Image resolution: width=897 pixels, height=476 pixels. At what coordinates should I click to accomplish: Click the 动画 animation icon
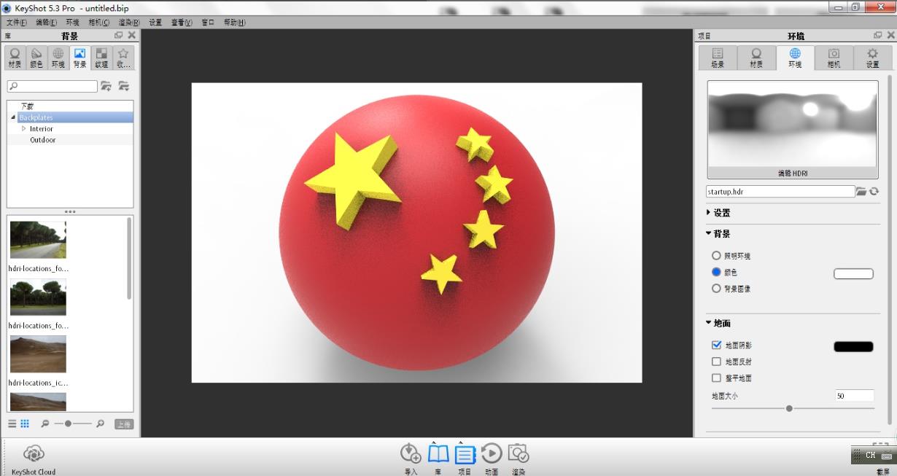(491, 453)
